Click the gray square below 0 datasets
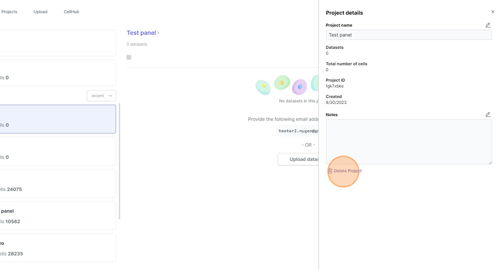 point(129,58)
